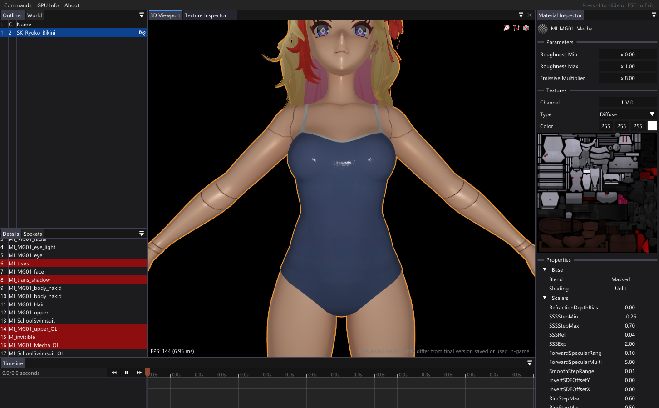Click the white color swatch
The width and height of the screenshot is (659, 408).
pyautogui.click(x=652, y=126)
